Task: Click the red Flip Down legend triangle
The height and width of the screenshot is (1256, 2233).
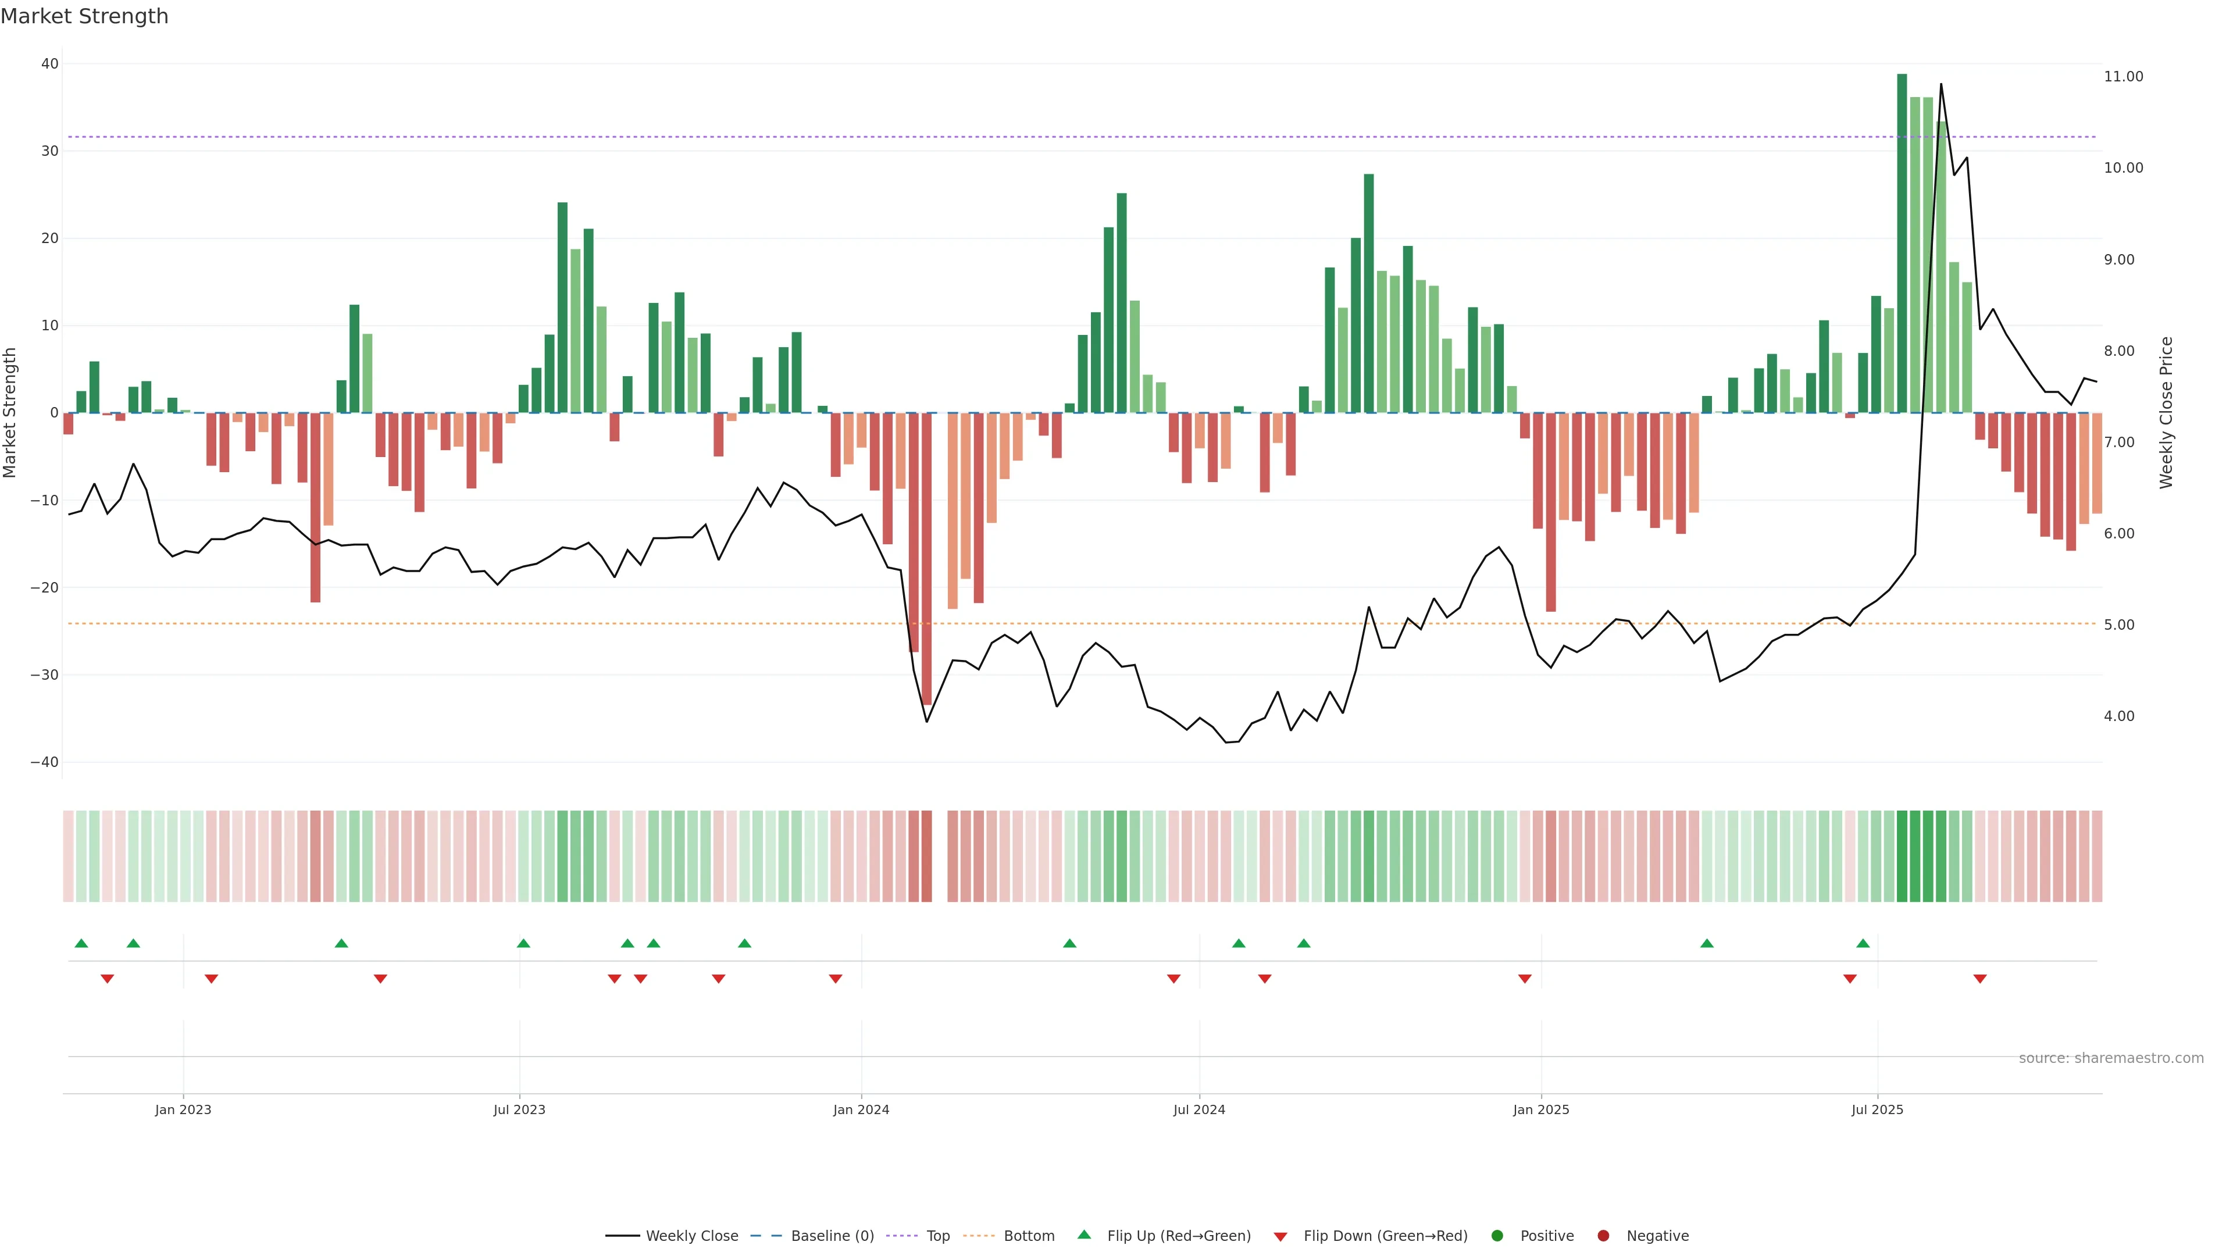Action: coord(1280,1237)
